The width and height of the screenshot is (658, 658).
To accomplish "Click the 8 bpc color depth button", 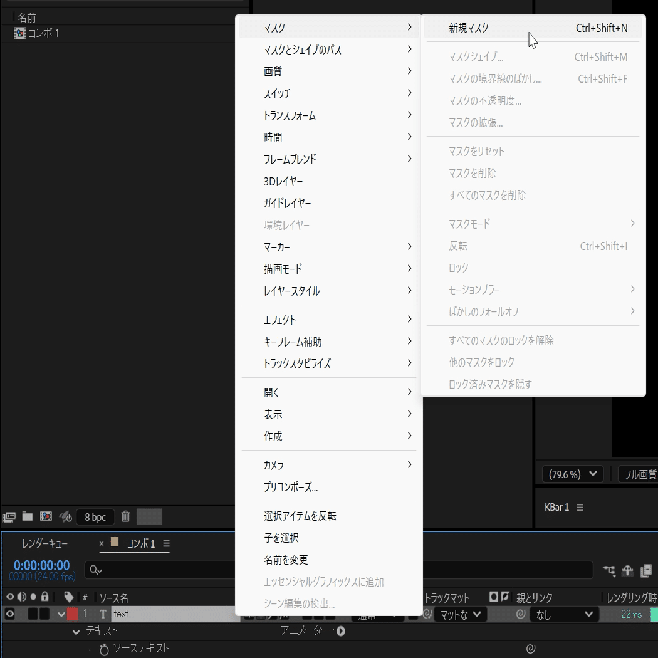I will 94,517.
